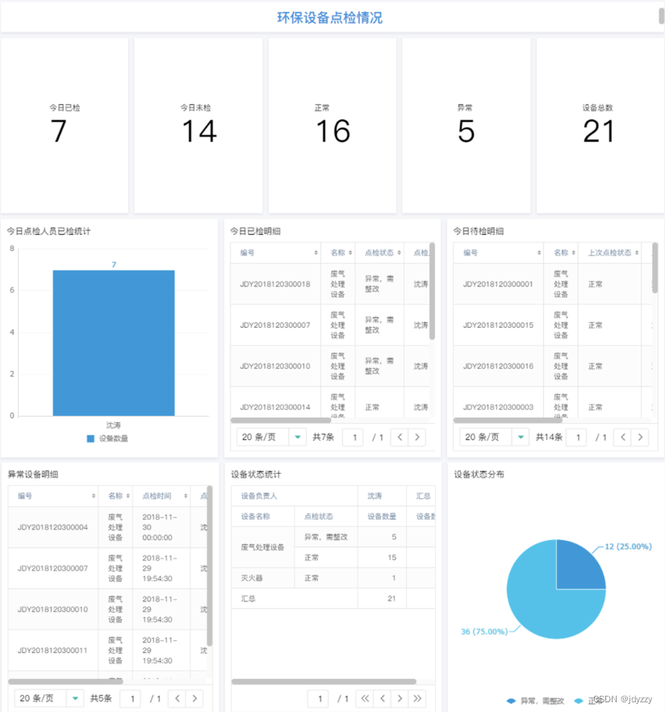Image resolution: width=665 pixels, height=712 pixels.
Task: Go to previous page in 今日待检明细
Action: [x=623, y=438]
